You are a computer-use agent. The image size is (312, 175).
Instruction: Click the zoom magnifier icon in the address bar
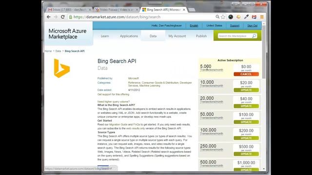(x=217, y=17)
